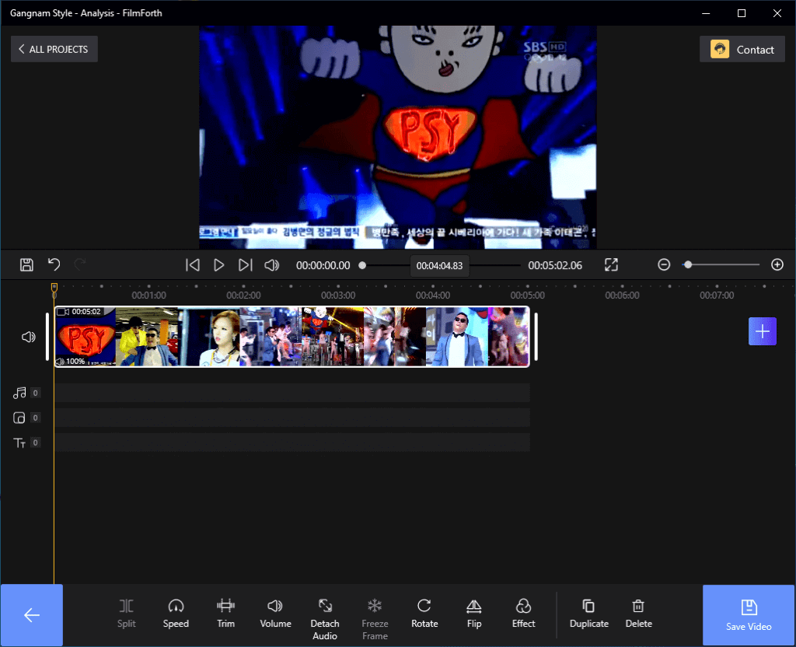Image resolution: width=796 pixels, height=647 pixels.
Task: Toggle the video track mute speaker
Action: pyautogui.click(x=29, y=337)
